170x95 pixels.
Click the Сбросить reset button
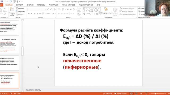tap(21, 11)
